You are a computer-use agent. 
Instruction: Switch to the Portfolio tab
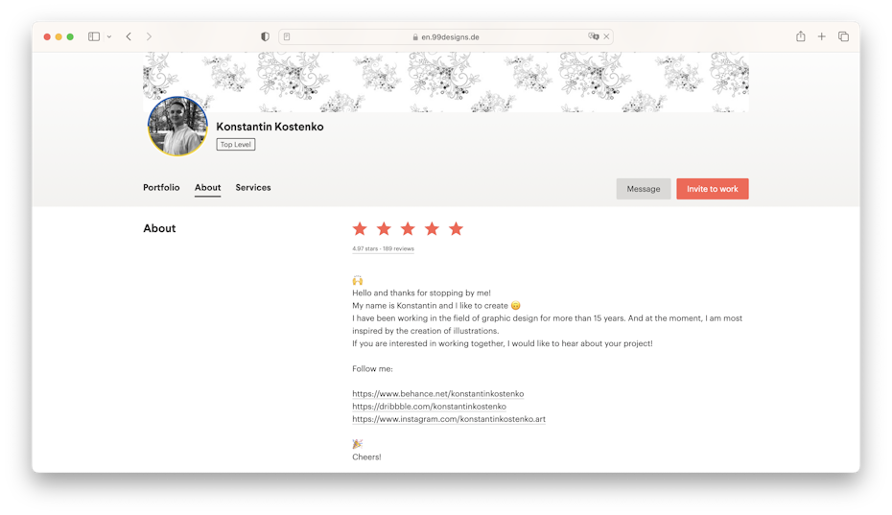161,187
